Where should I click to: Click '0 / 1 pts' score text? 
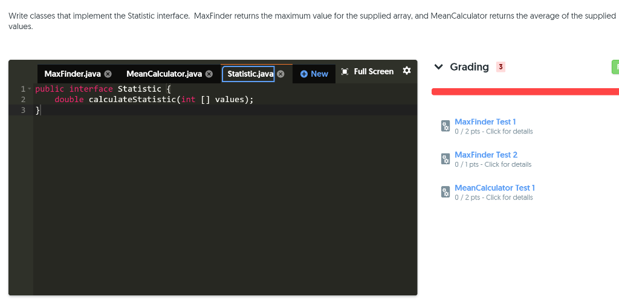(467, 164)
